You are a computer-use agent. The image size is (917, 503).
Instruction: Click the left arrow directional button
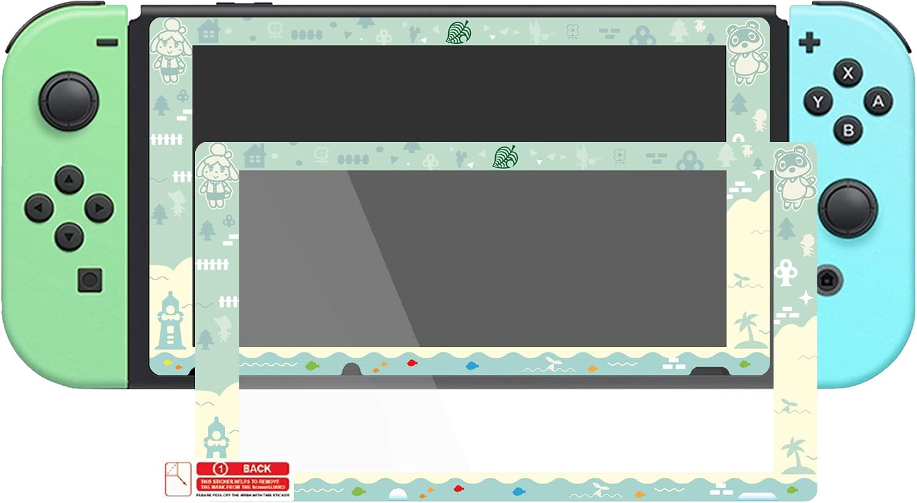pyautogui.click(x=39, y=208)
